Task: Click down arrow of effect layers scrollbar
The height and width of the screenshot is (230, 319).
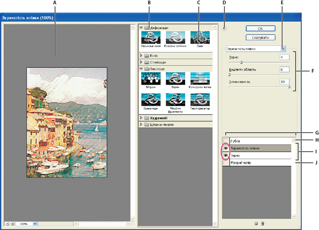Action: point(294,216)
